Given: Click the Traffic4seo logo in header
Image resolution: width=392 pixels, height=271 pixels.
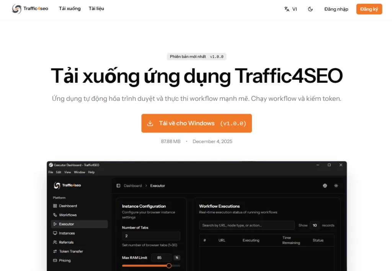Looking at the screenshot, I should [30, 9].
